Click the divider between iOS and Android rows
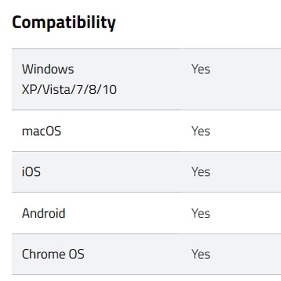Image resolution: width=281 pixels, height=281 pixels. (140, 192)
